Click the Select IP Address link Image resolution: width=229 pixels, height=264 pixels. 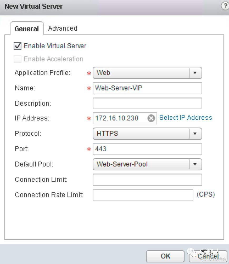click(186, 118)
